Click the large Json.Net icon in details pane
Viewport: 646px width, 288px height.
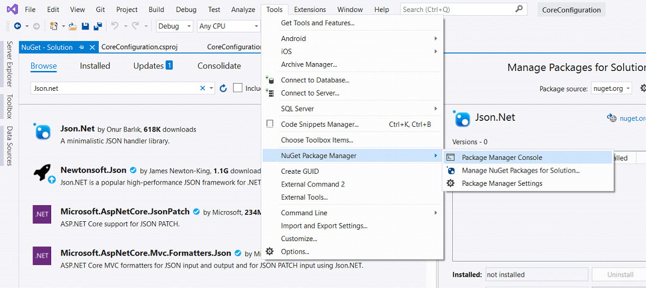(x=461, y=118)
